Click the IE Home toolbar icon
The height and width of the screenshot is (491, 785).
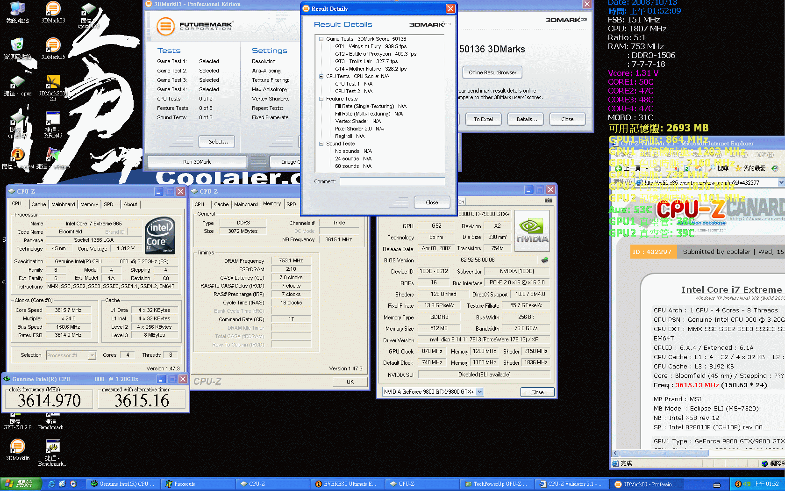pos(699,168)
